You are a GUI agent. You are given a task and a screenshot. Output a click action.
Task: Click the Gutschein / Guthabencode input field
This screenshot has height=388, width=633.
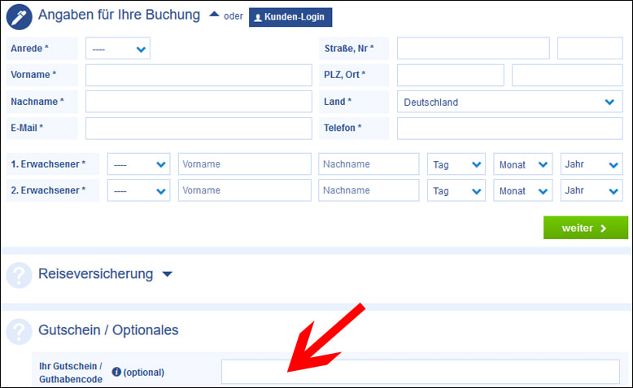(421, 372)
